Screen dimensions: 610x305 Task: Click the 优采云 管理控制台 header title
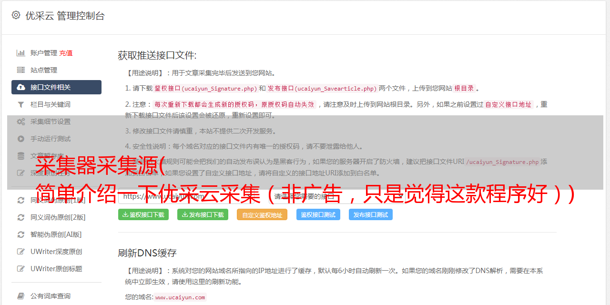(x=65, y=16)
